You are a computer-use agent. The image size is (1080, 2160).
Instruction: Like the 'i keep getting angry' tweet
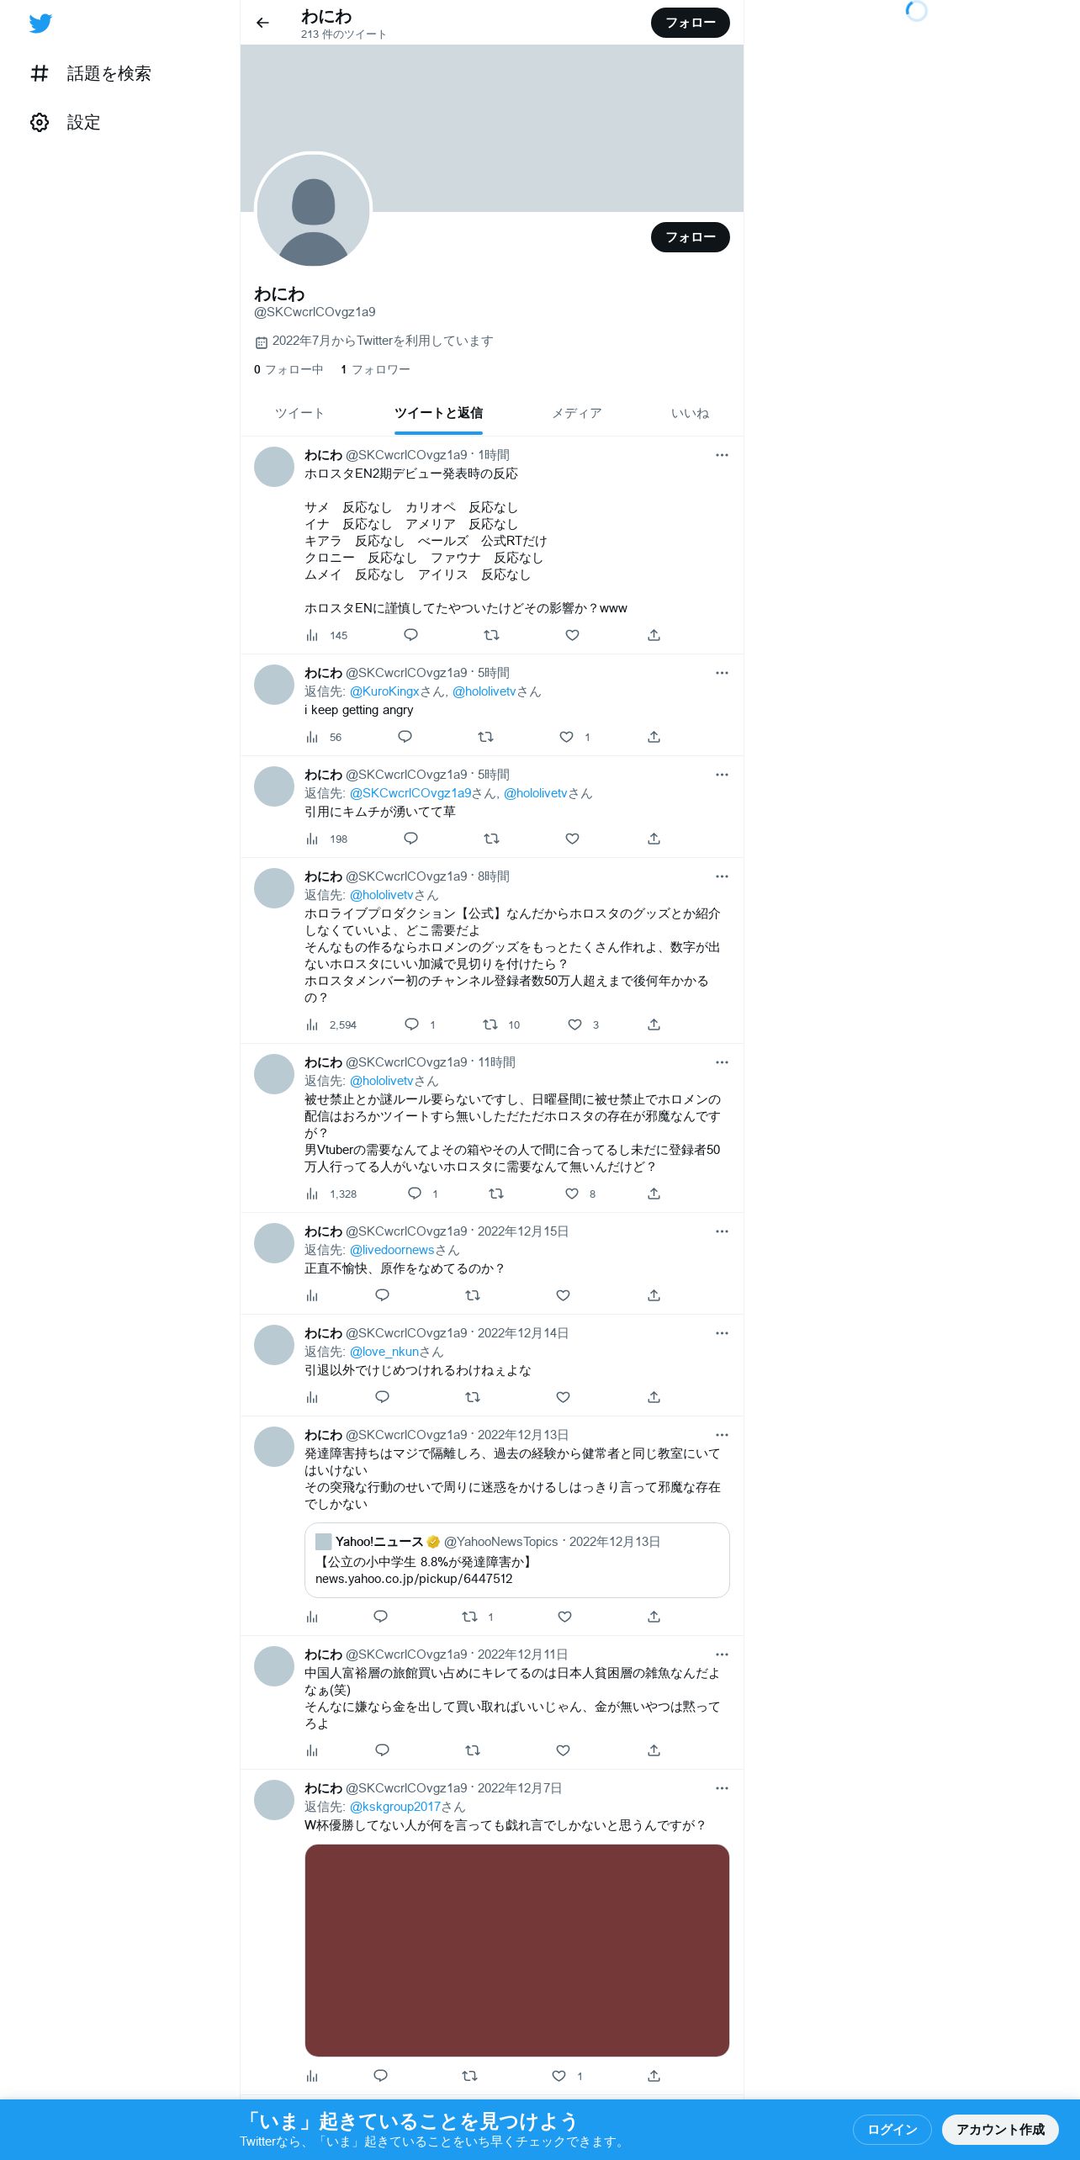pos(567,737)
